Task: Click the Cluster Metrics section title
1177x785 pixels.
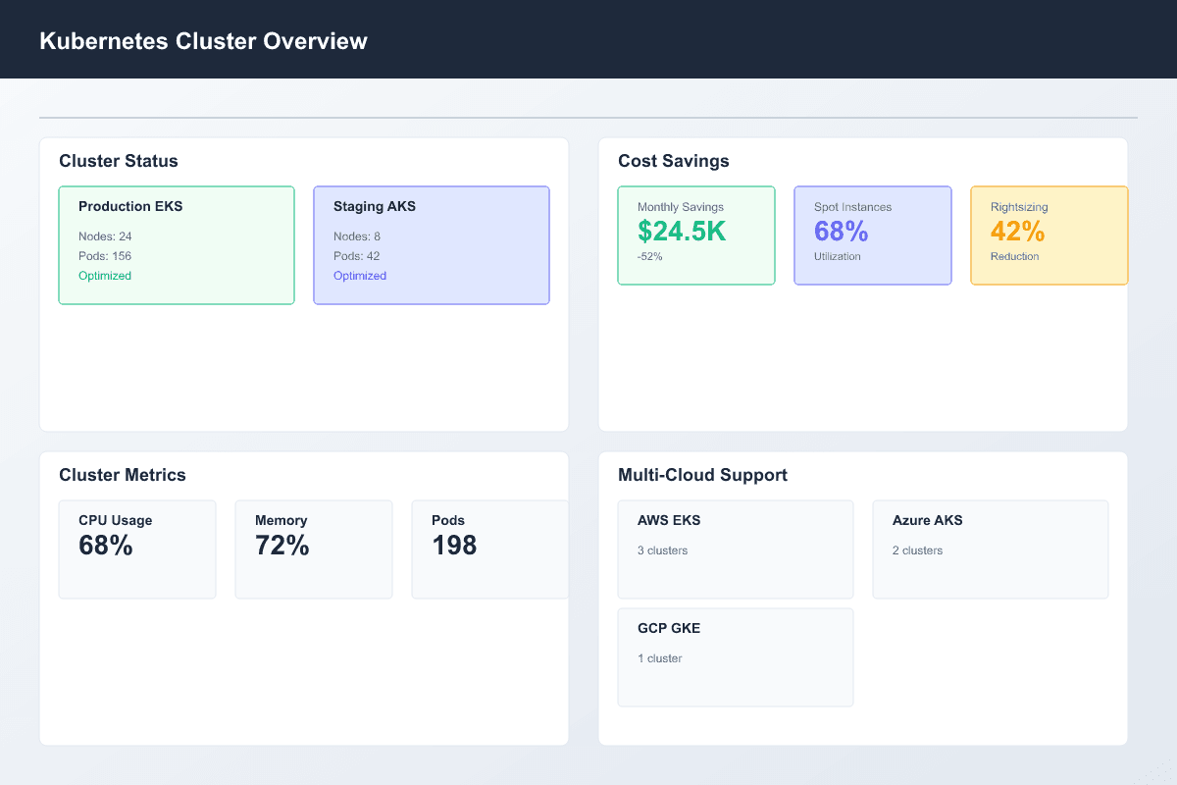Action: pos(123,475)
